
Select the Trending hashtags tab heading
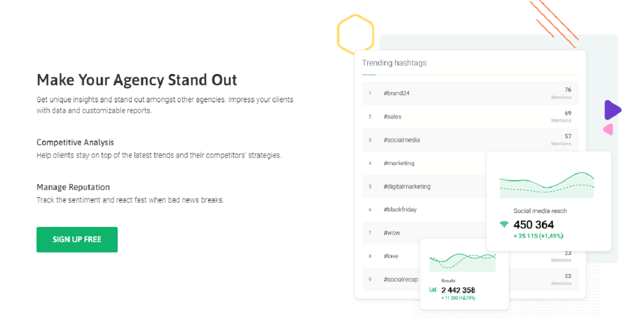coord(394,63)
